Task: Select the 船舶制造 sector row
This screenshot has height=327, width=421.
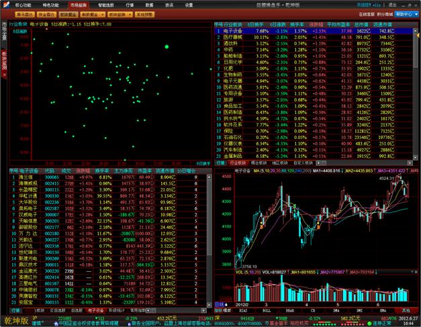Action: click(314, 56)
